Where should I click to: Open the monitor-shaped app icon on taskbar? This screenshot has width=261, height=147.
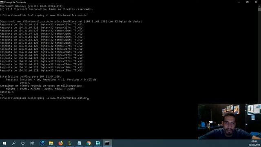click(98, 143)
